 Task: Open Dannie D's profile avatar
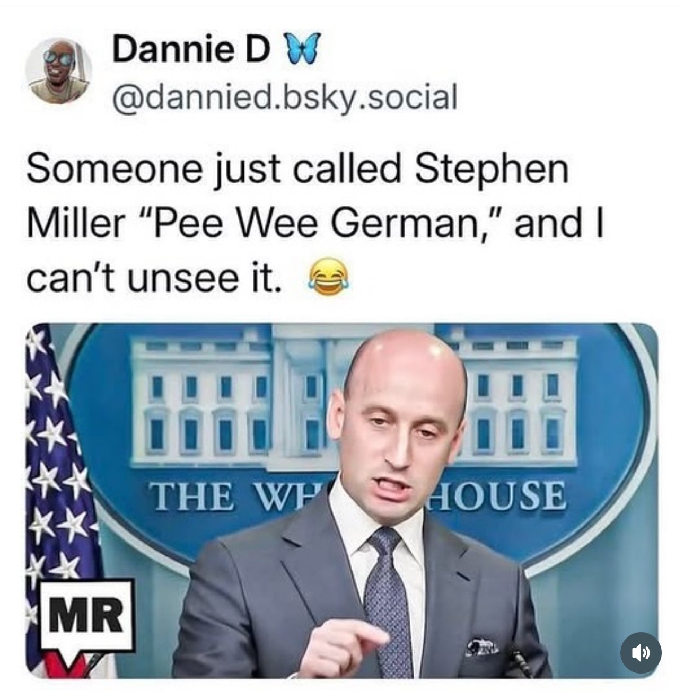pyautogui.click(x=59, y=71)
